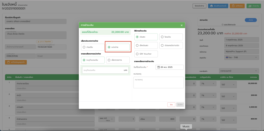Open the 7% tax dropdown in first row
Viewport: 264px width, 131px height.
[x=208, y=84]
